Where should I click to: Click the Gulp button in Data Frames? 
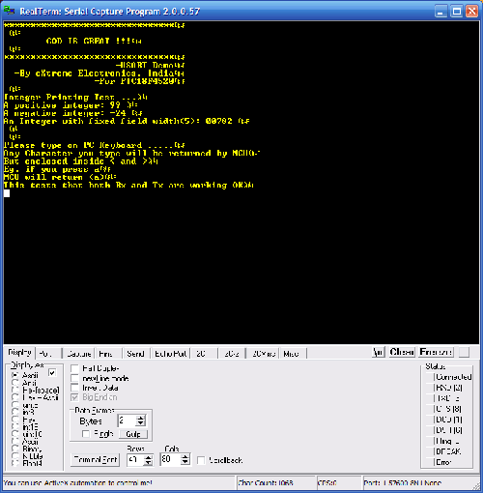[133, 434]
